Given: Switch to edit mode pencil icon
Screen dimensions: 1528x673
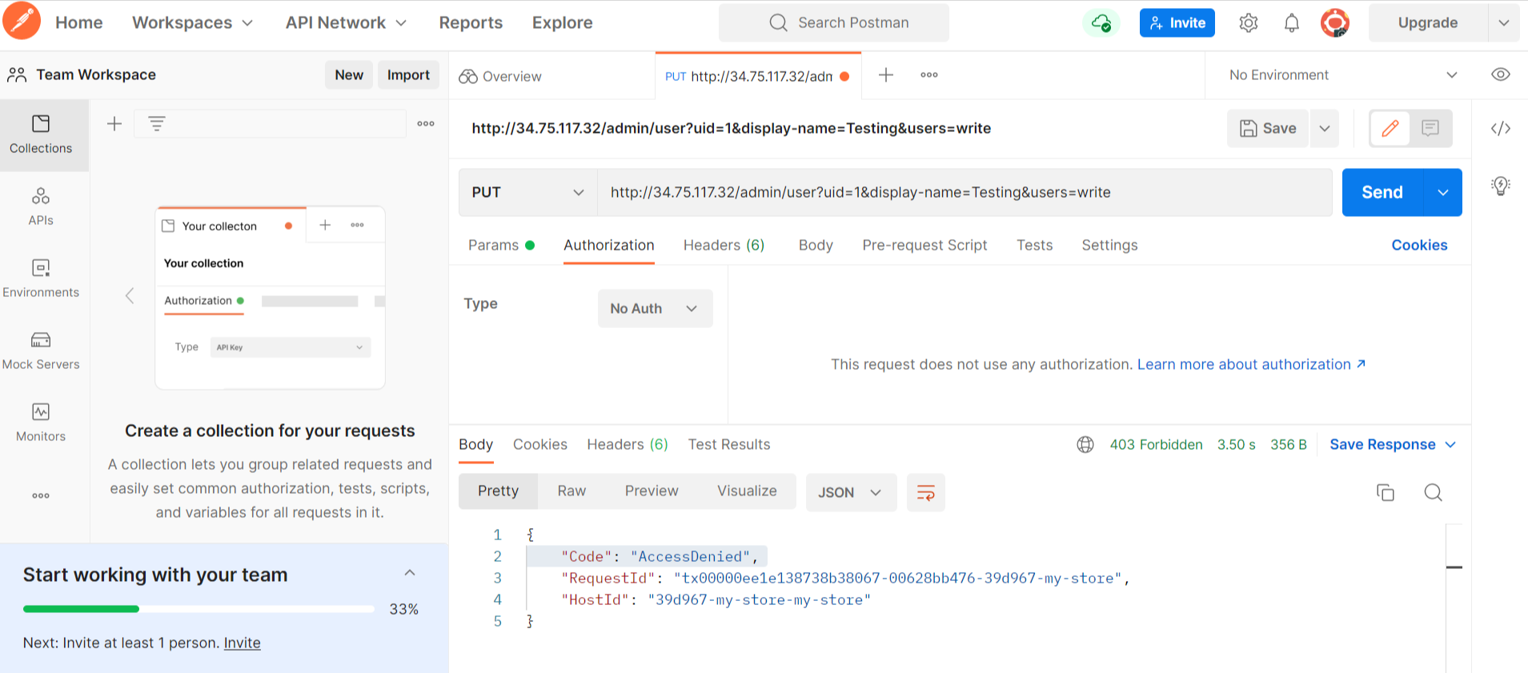Looking at the screenshot, I should coord(1390,128).
